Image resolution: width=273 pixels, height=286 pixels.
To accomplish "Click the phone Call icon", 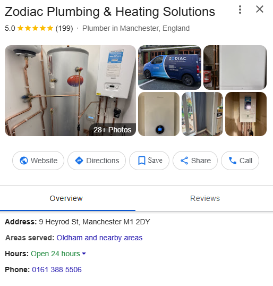I will pyautogui.click(x=233, y=161).
